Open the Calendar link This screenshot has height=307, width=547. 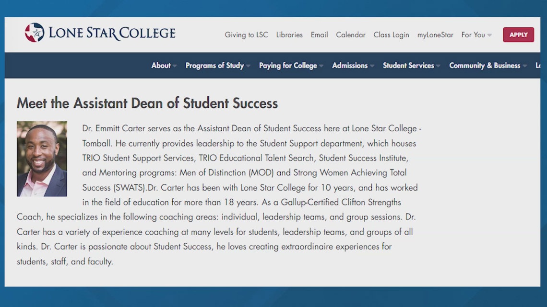(x=350, y=35)
